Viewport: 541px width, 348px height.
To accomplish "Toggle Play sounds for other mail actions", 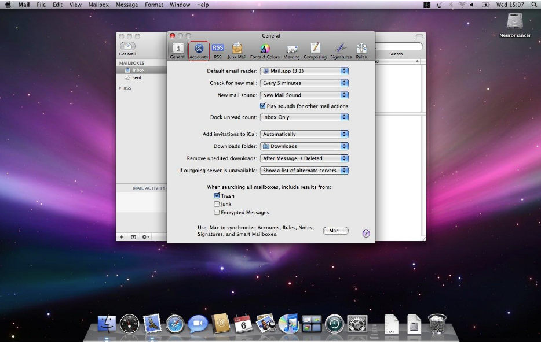I will coord(263,106).
